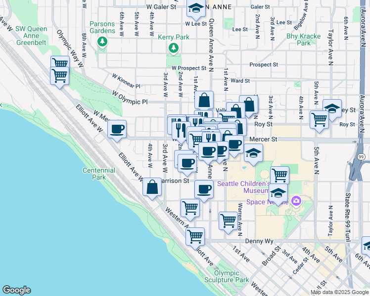Open the Google logo link
370x296 pixels.
[x=16, y=290]
